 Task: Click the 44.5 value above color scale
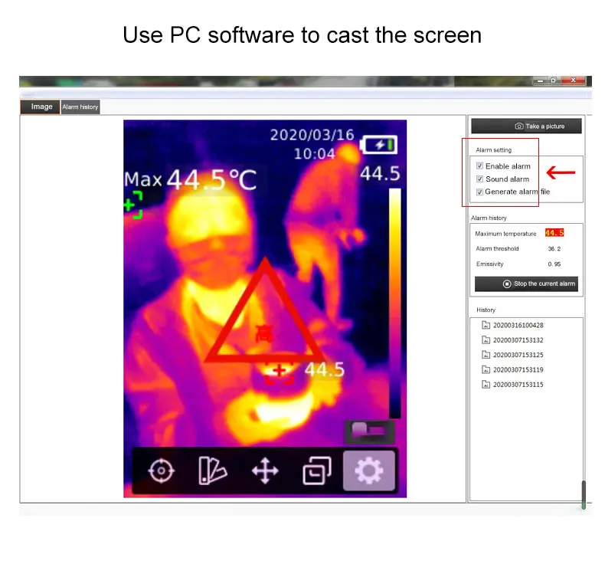point(380,174)
